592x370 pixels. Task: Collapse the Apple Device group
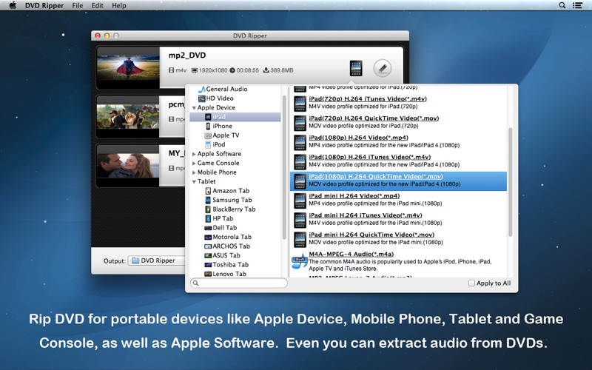pyautogui.click(x=194, y=108)
